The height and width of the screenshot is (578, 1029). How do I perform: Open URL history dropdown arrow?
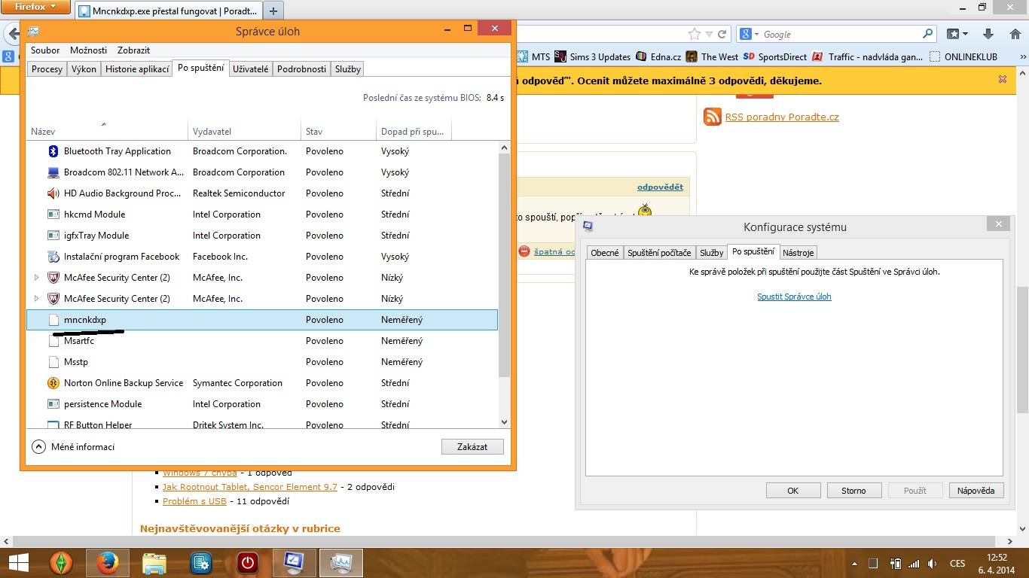tap(709, 34)
